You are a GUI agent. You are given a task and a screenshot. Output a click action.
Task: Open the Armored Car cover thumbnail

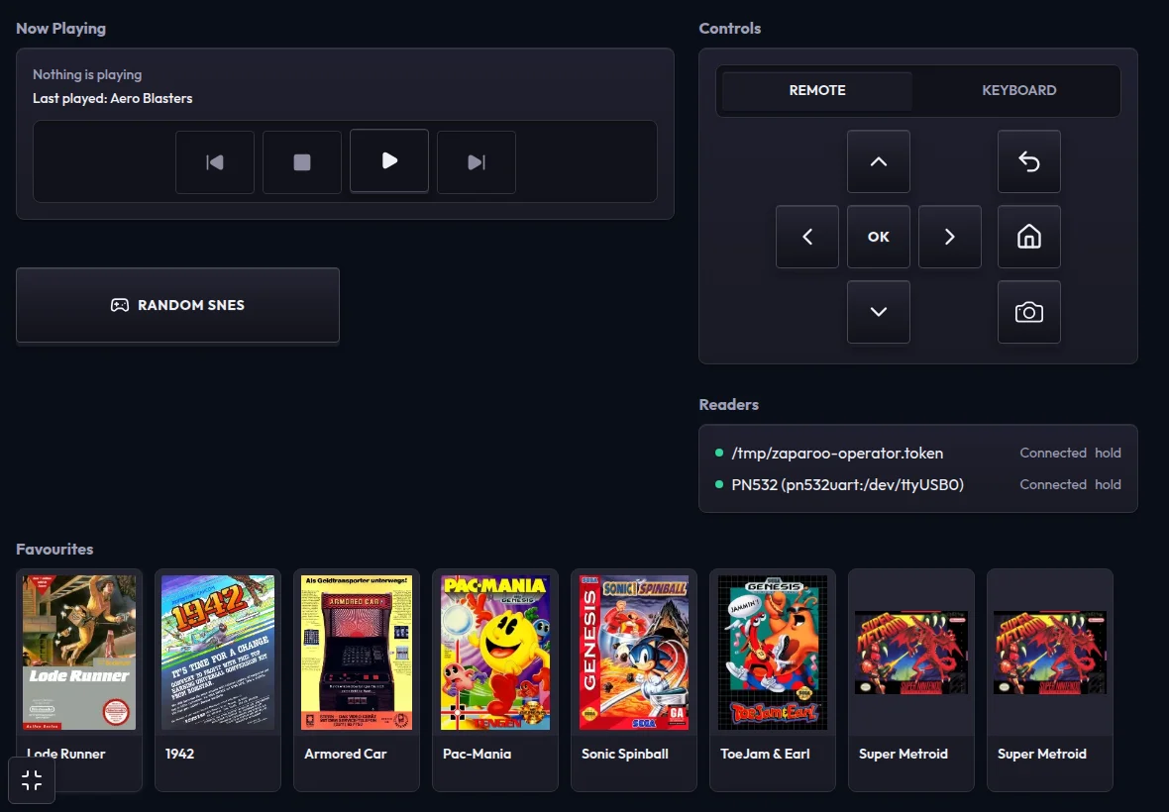pos(357,653)
